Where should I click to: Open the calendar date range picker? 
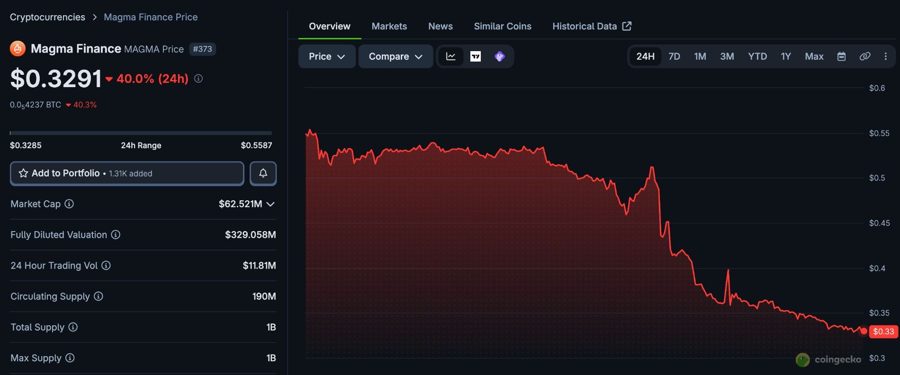pos(841,56)
